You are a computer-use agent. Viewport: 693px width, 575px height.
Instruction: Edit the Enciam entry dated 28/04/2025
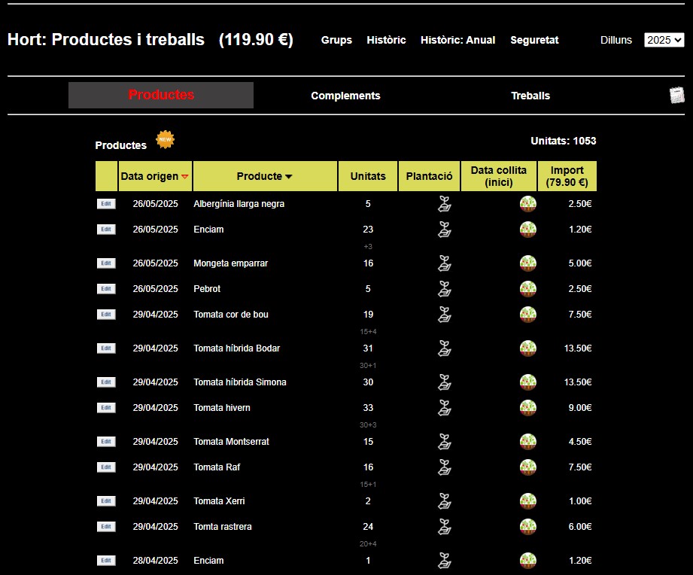106,561
